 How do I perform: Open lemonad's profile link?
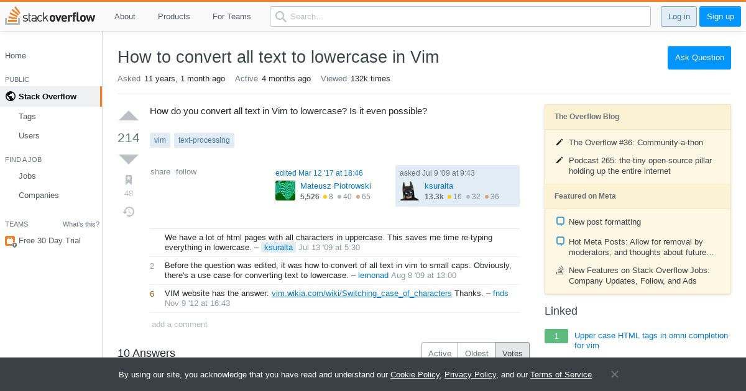point(373,276)
